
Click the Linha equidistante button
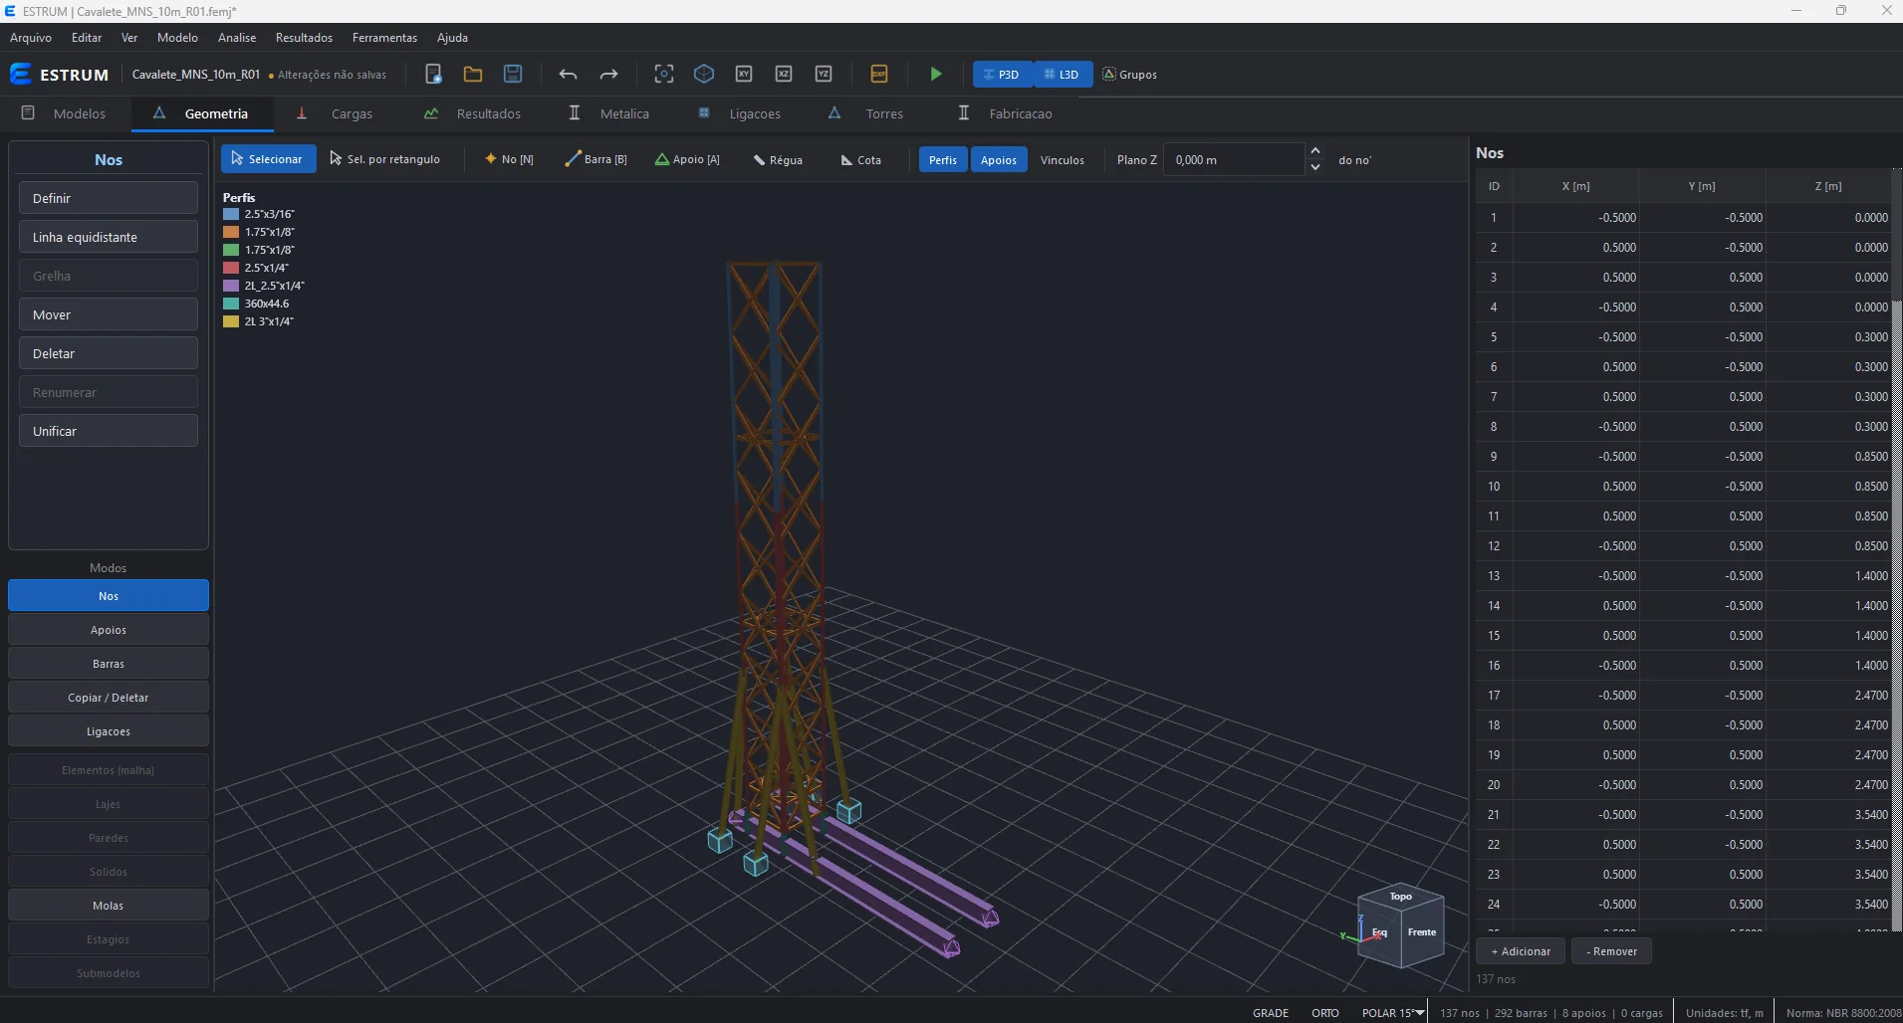click(109, 237)
